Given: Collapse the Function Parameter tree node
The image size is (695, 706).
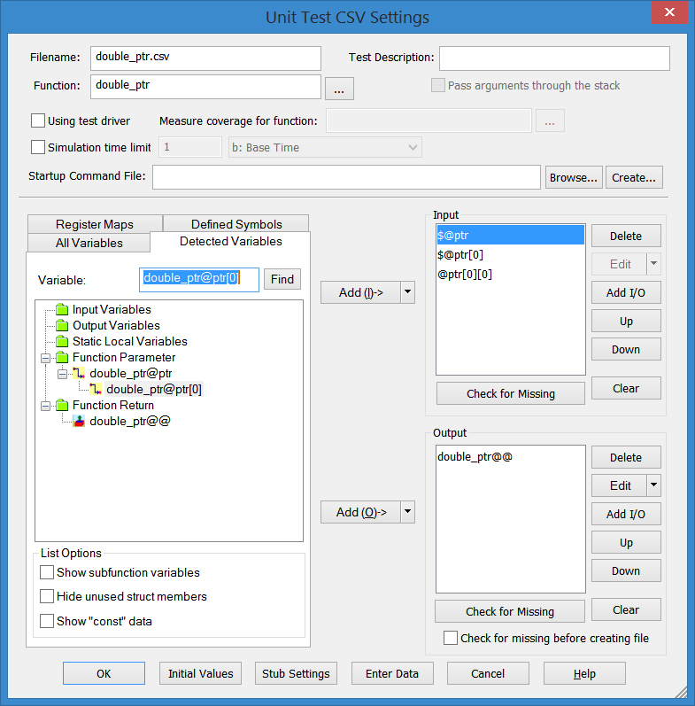Looking at the screenshot, I should coord(44,358).
